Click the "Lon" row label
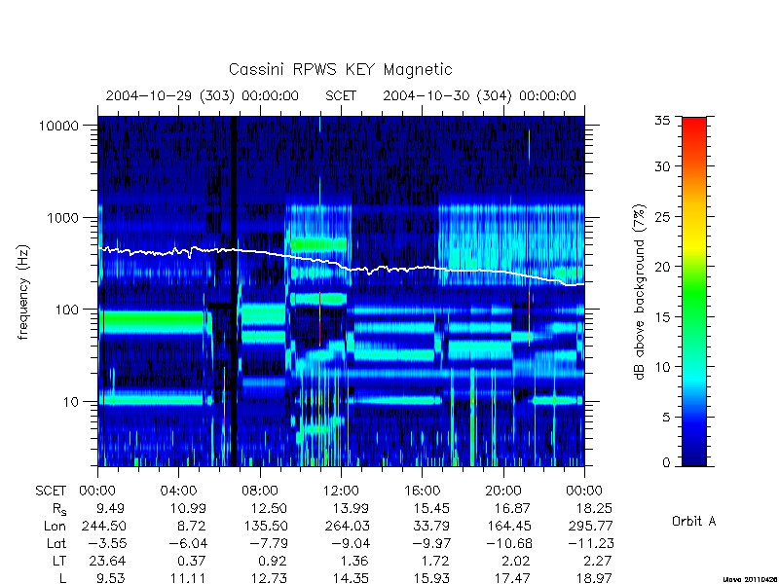This screenshot has height=584, width=779. (55, 526)
